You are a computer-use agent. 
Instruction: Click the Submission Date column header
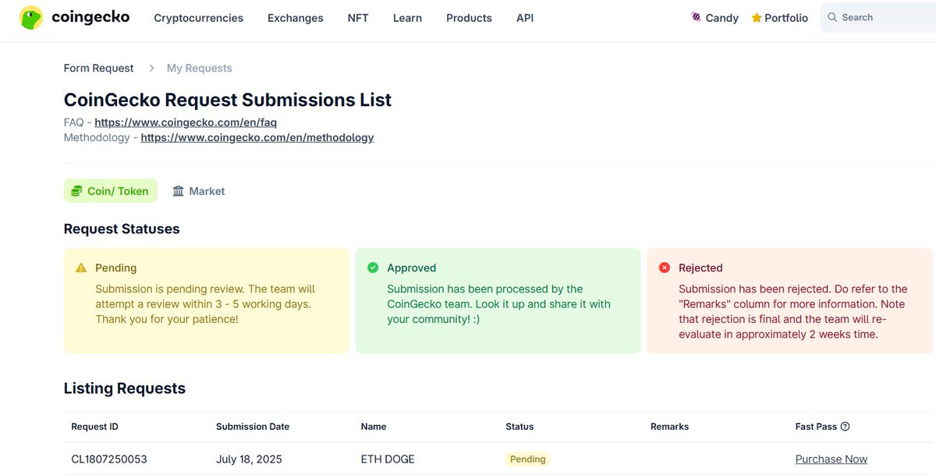click(x=253, y=427)
